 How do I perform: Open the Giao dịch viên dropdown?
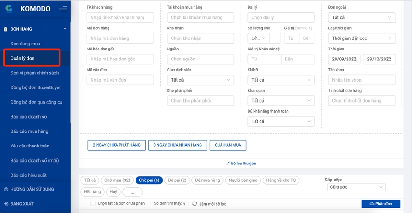pos(201,80)
